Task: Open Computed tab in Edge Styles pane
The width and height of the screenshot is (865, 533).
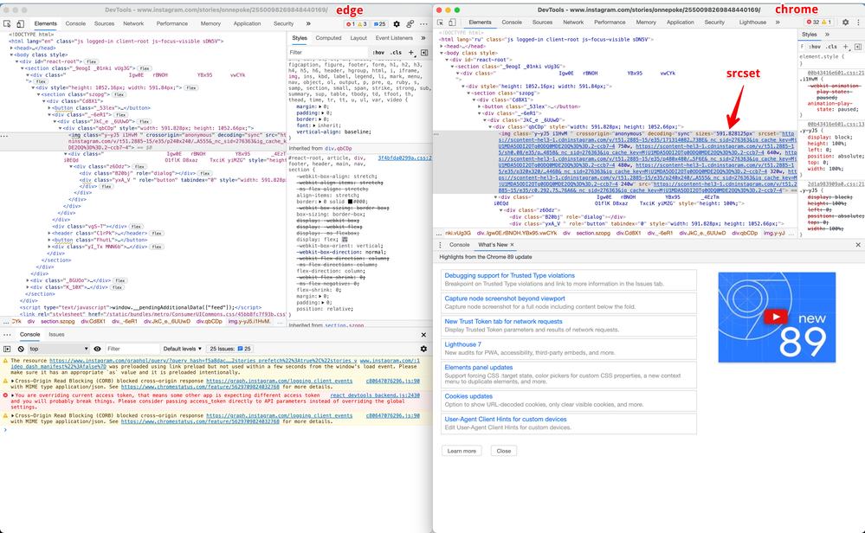Action: (x=328, y=38)
